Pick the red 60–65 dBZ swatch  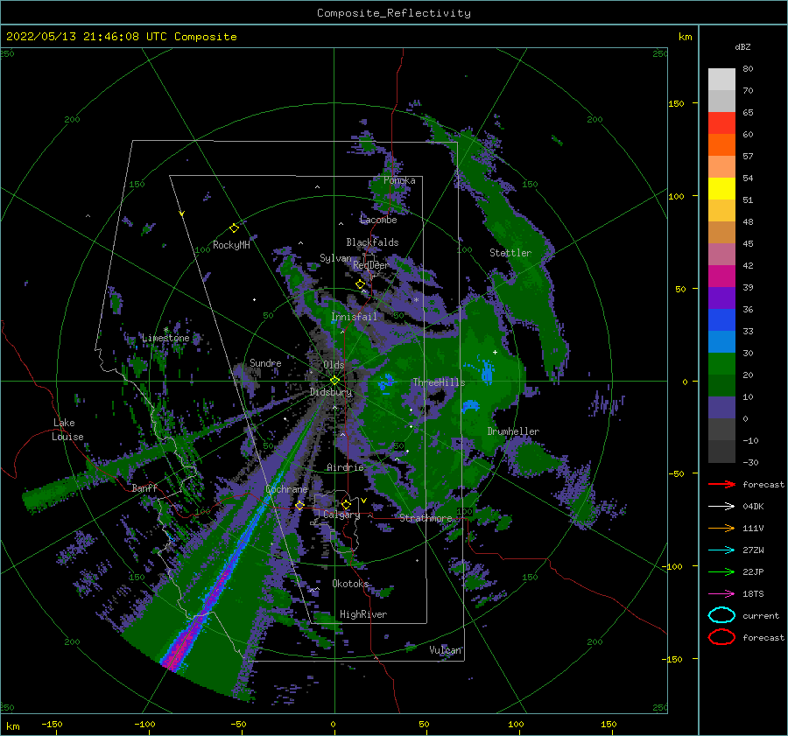click(x=721, y=123)
